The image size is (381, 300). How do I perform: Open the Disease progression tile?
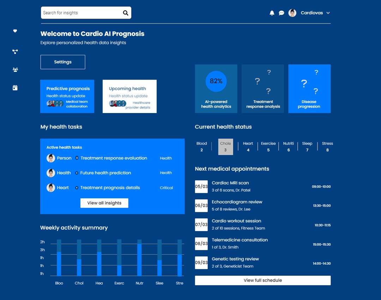tap(309, 89)
